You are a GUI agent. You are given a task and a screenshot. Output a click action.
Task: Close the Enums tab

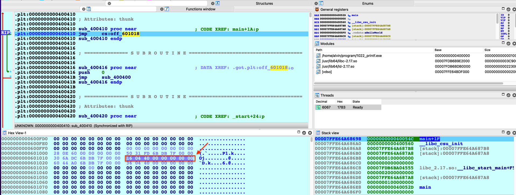point(316,3)
